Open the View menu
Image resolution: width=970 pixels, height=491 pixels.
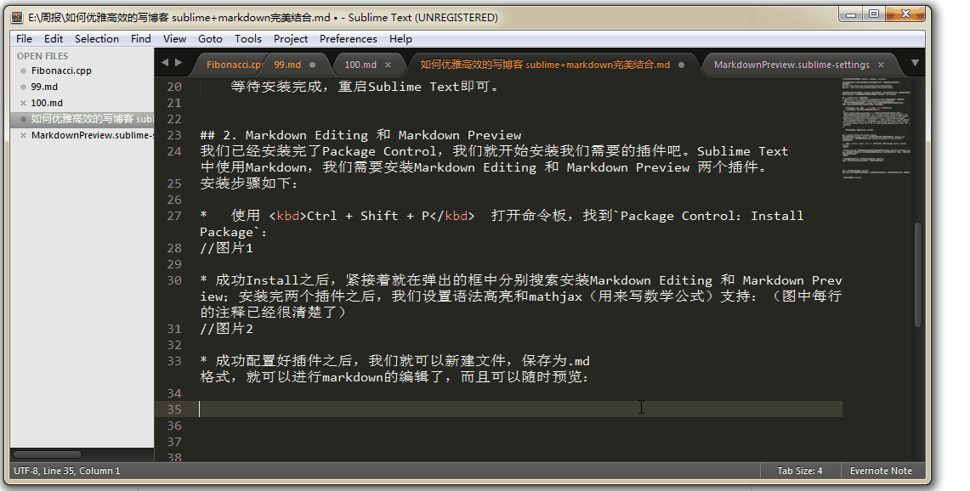pos(174,38)
